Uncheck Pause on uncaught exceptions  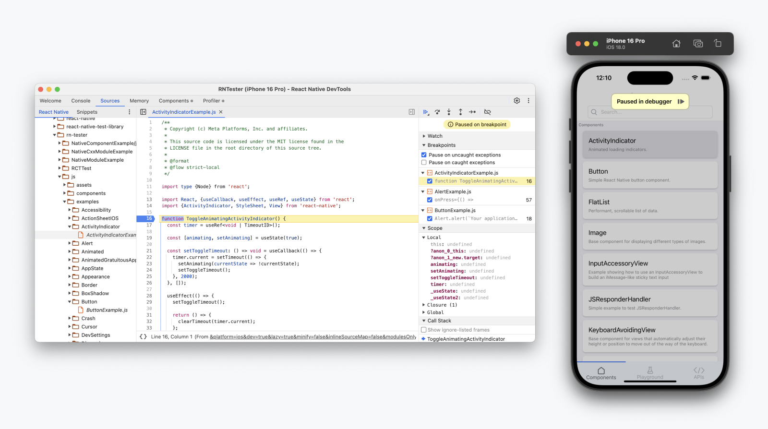point(424,155)
